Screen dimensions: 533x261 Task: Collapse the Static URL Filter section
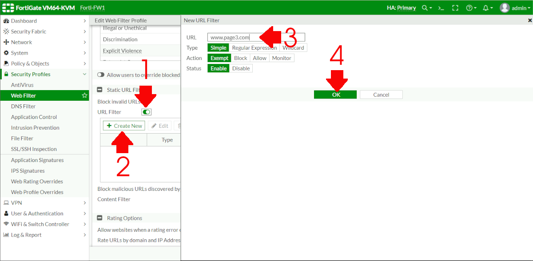pos(100,90)
